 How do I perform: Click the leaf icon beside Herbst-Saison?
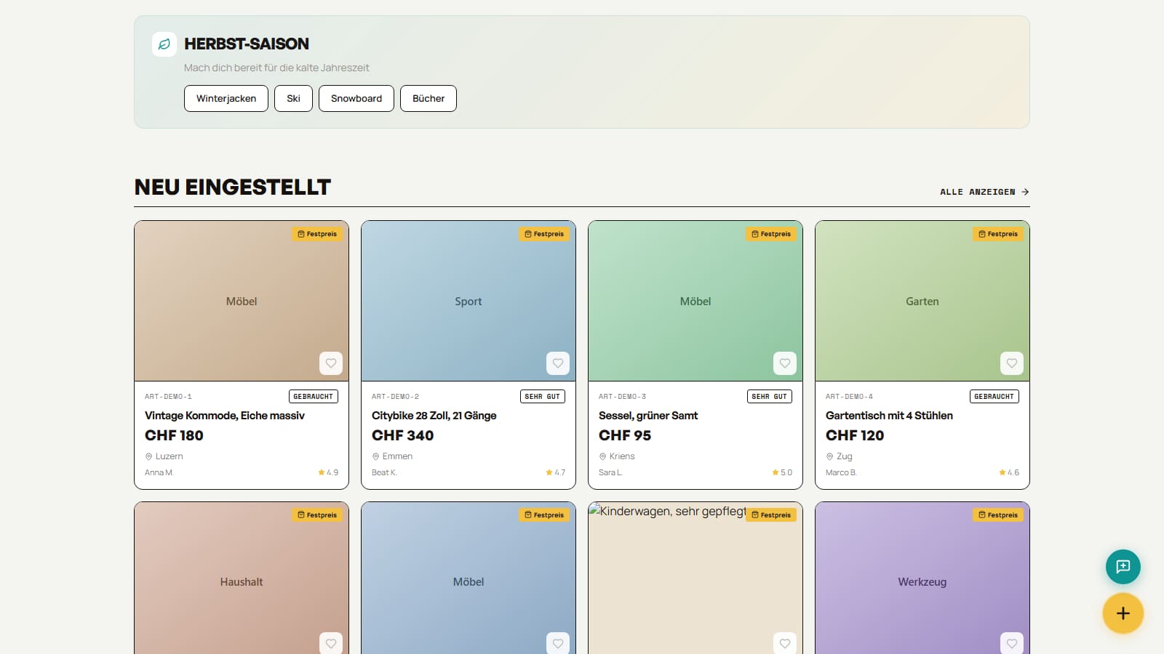164,44
